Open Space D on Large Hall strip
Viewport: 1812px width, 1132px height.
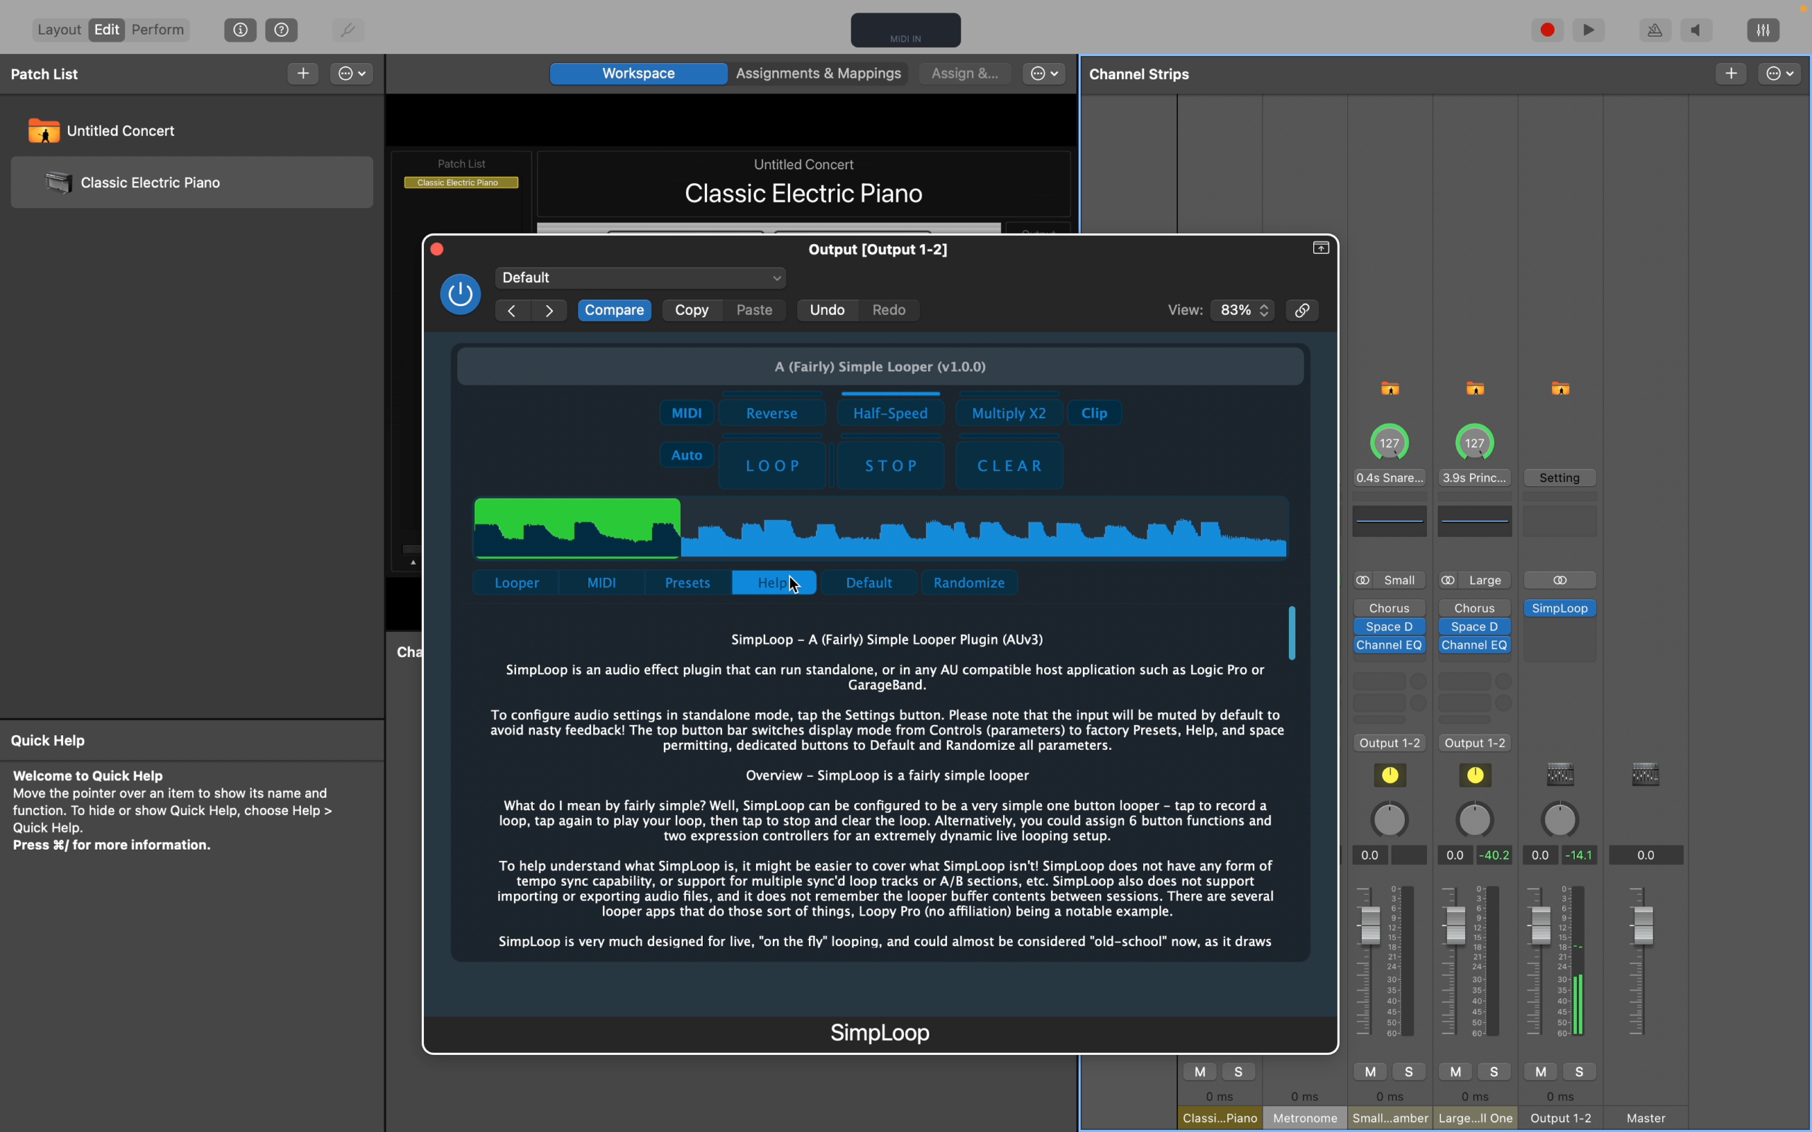1475,627
